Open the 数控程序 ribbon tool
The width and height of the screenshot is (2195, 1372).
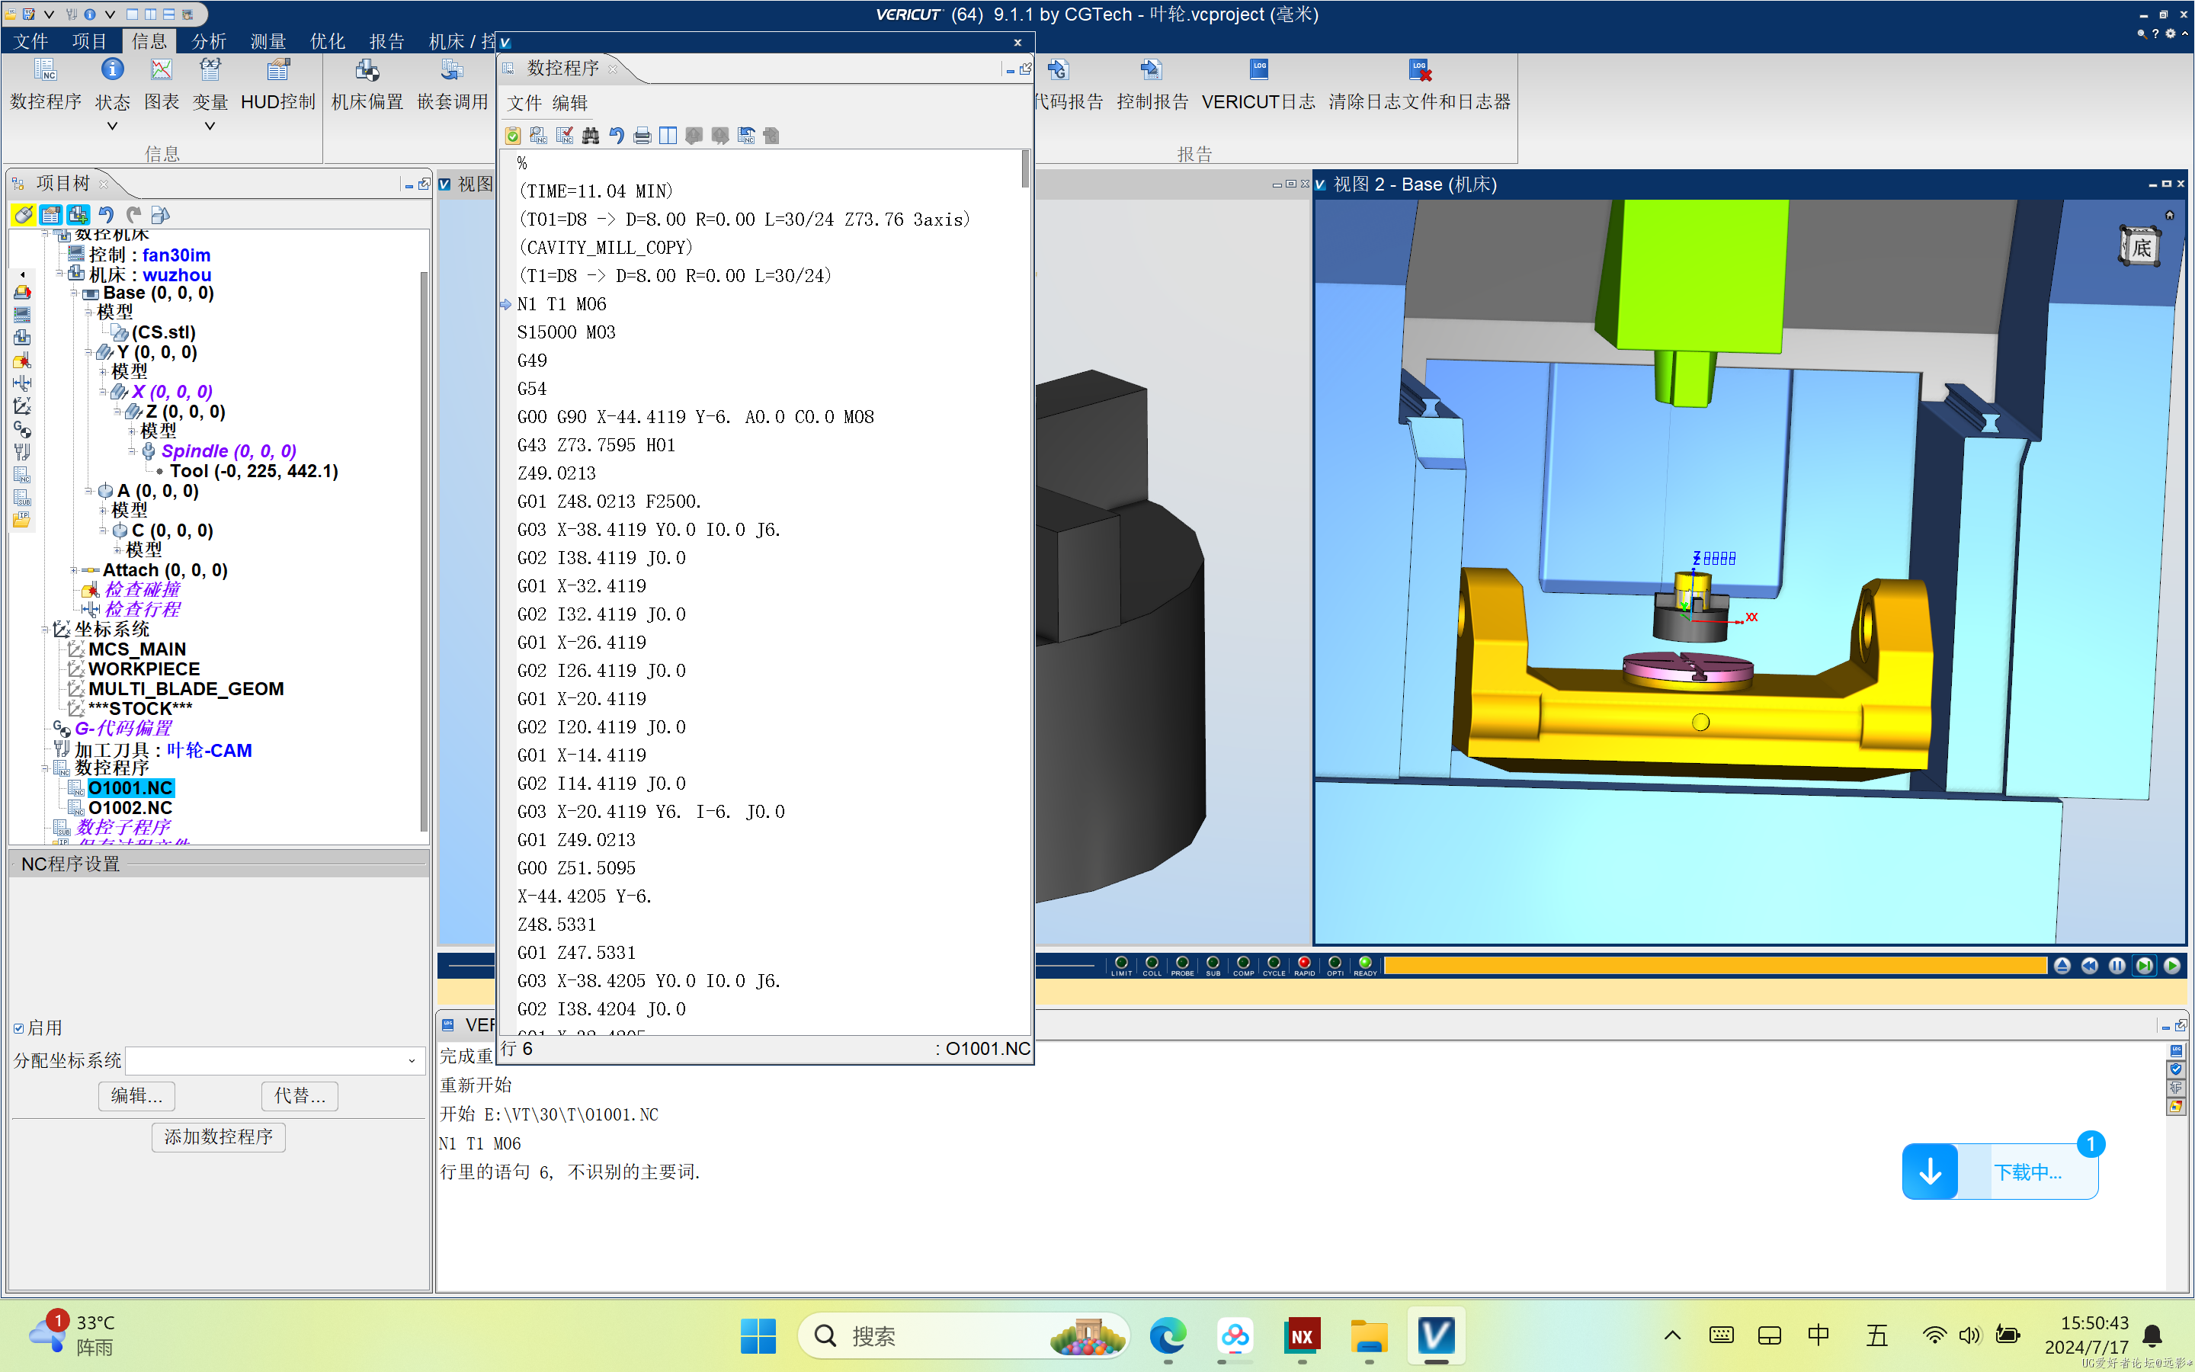46,85
